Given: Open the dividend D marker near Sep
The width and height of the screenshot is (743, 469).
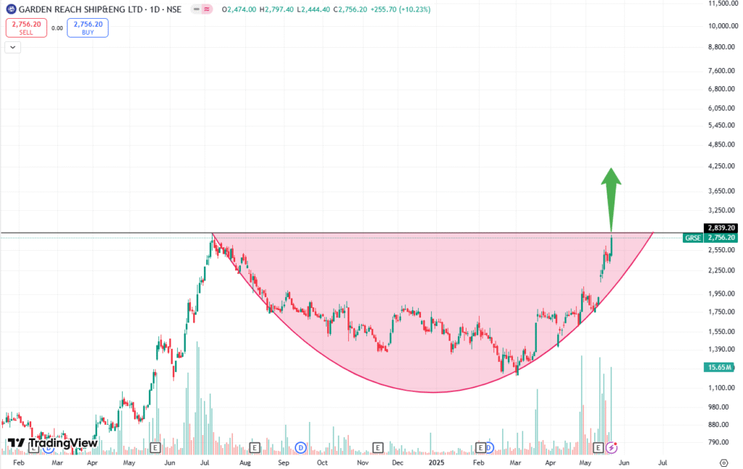Looking at the screenshot, I should coord(300,447).
